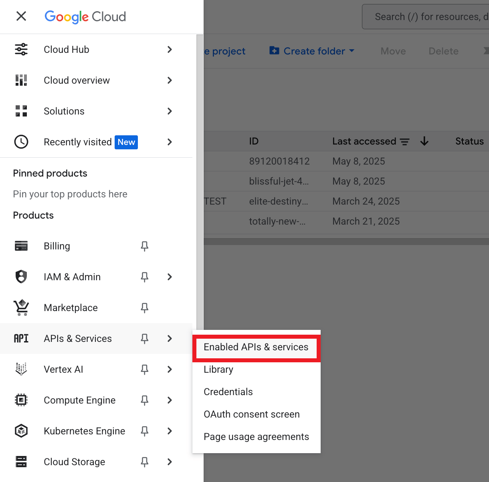Image resolution: width=489 pixels, height=482 pixels.
Task: Click the Vertex AI icon
Action: coord(21,369)
